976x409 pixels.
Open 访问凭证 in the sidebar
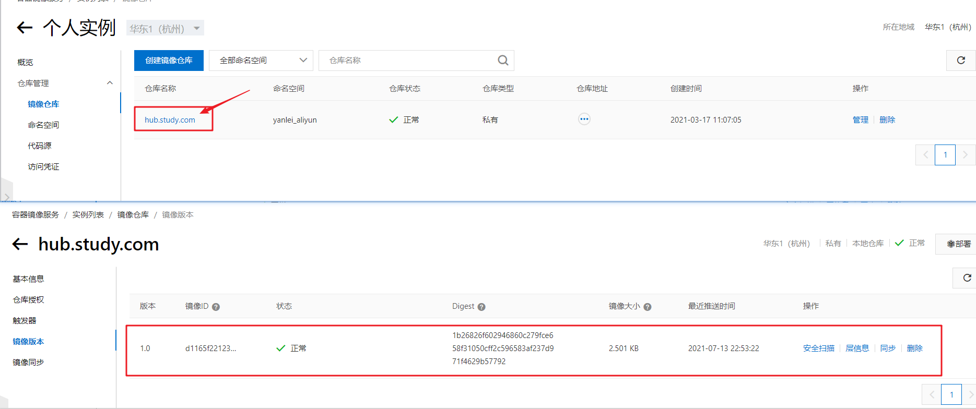point(43,166)
